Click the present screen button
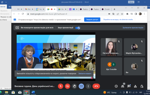150x95 pixels. pyautogui.click(x=81, y=86)
